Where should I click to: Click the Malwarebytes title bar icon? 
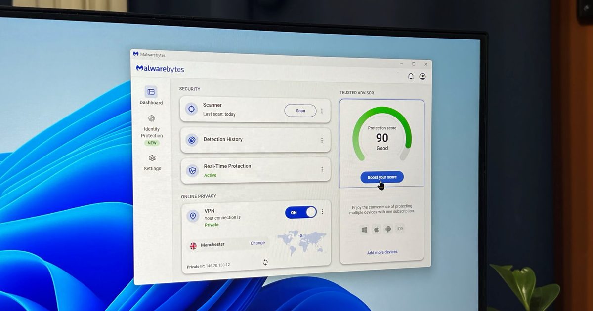136,54
